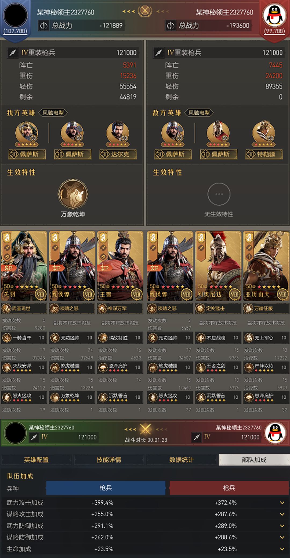Open the 数据统计 tab

point(182,460)
